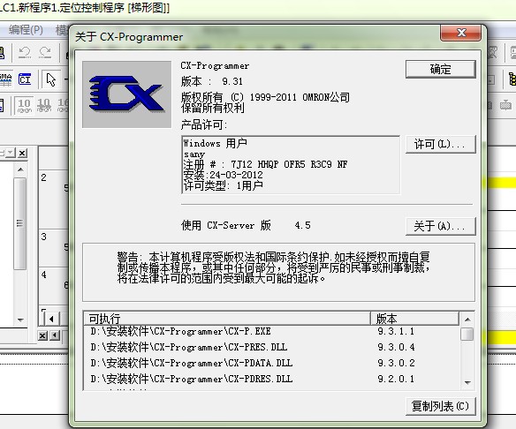The width and height of the screenshot is (516, 429).
Task: Click the left panel scrollbar up arrow
Action: pyautogui.click(x=20, y=169)
